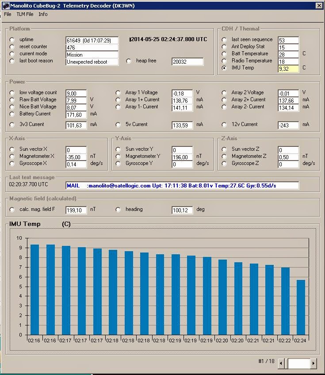325x375 pixels.
Task: Select the Batt Temperature radio button
Action: coord(224,54)
